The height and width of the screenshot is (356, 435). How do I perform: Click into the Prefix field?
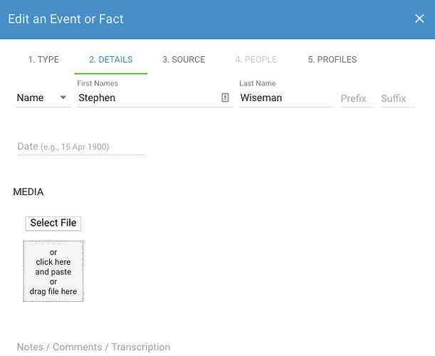[x=357, y=98]
